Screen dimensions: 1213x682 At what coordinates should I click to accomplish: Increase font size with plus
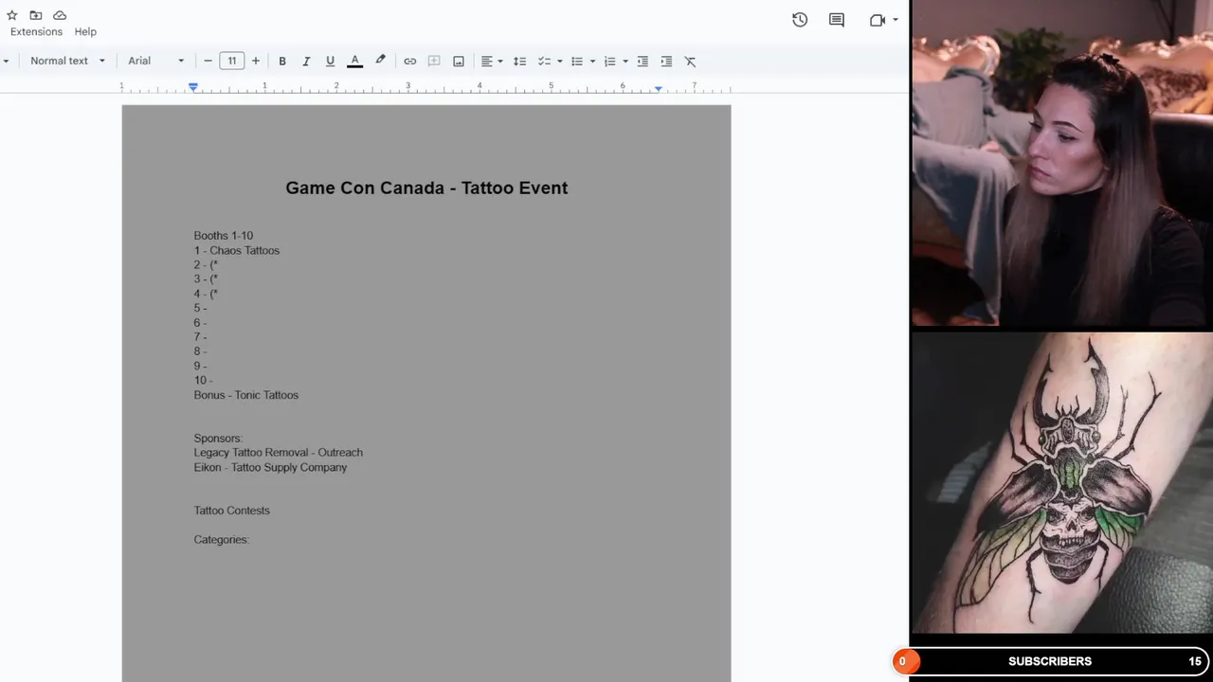[x=256, y=61]
